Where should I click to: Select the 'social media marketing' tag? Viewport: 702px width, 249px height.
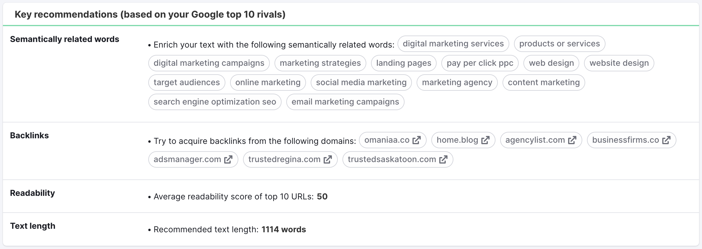point(361,83)
